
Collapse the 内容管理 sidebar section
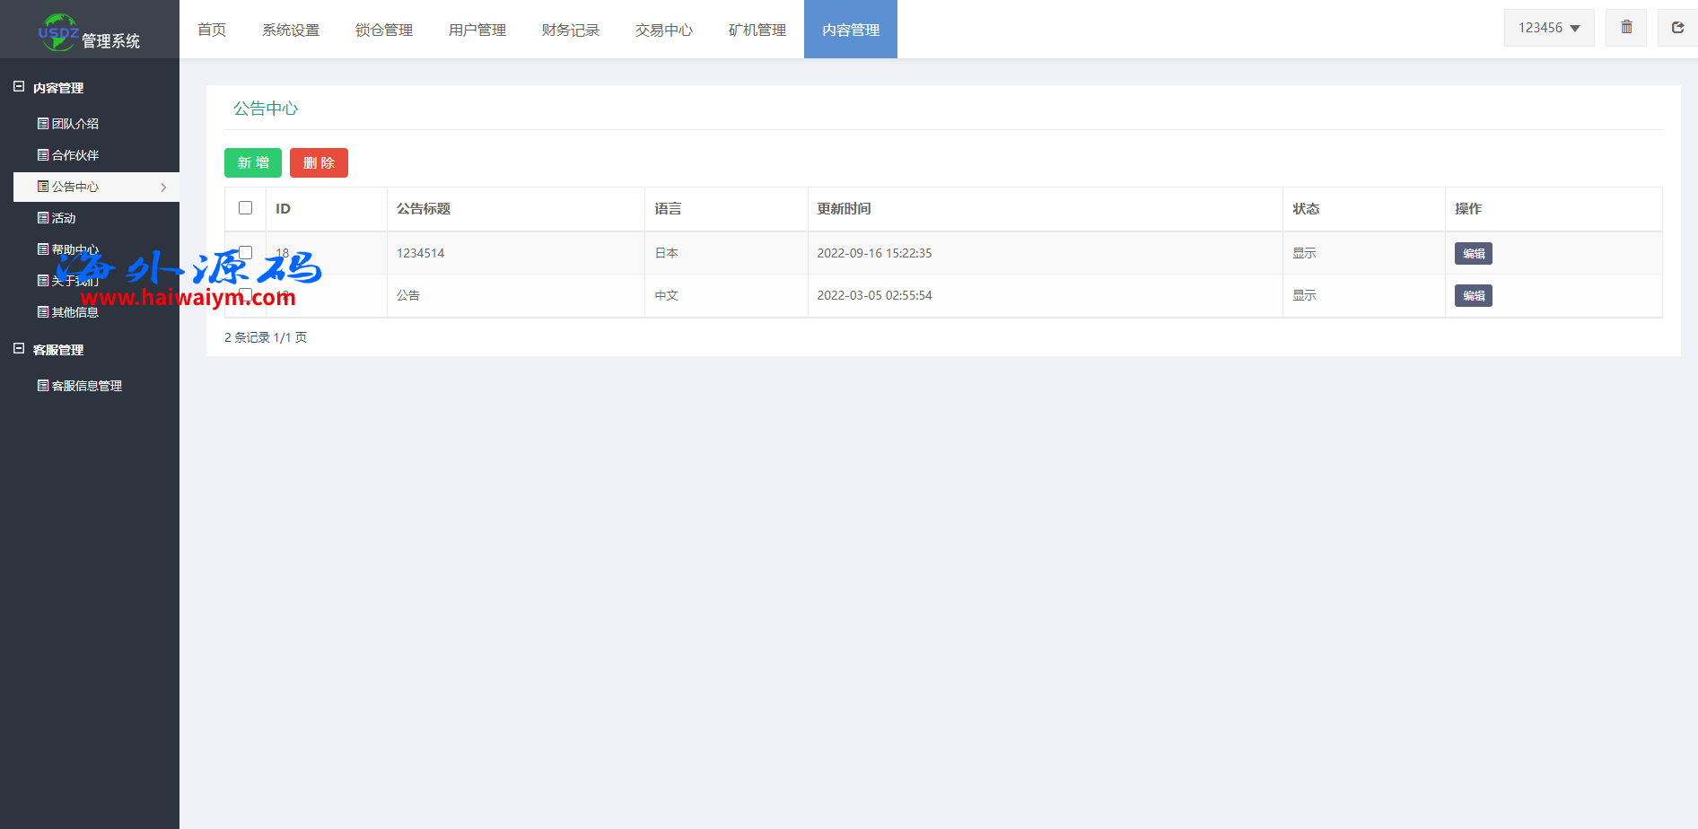[19, 87]
